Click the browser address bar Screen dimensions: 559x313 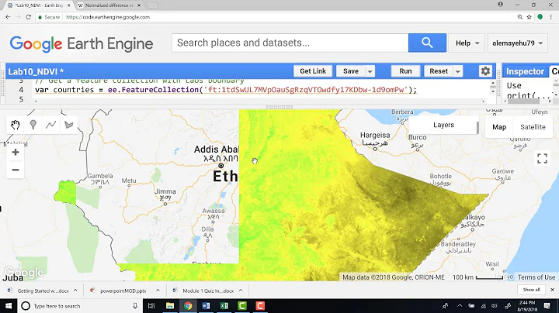tap(275, 17)
